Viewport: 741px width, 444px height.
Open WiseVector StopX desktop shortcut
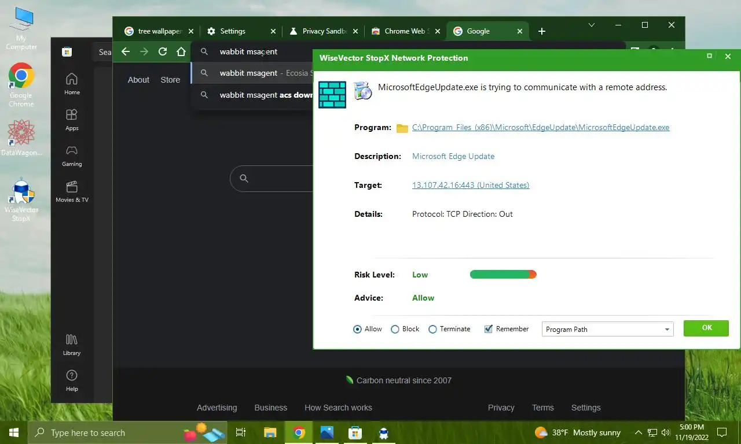coord(21,199)
